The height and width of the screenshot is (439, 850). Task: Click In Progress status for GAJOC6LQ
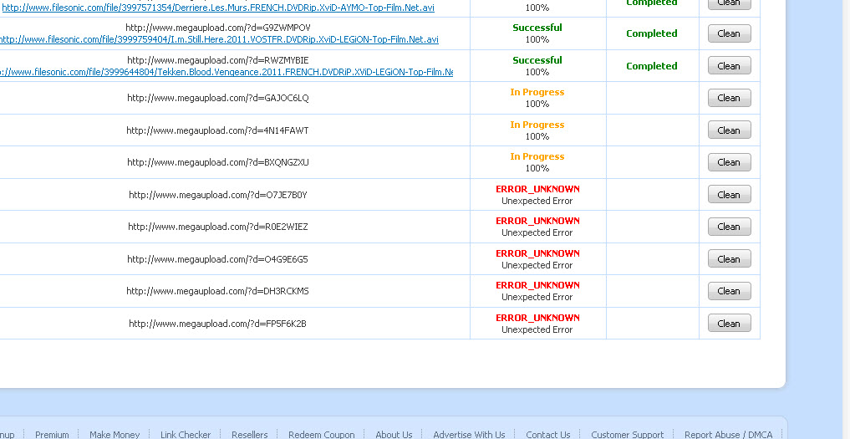coord(537,92)
